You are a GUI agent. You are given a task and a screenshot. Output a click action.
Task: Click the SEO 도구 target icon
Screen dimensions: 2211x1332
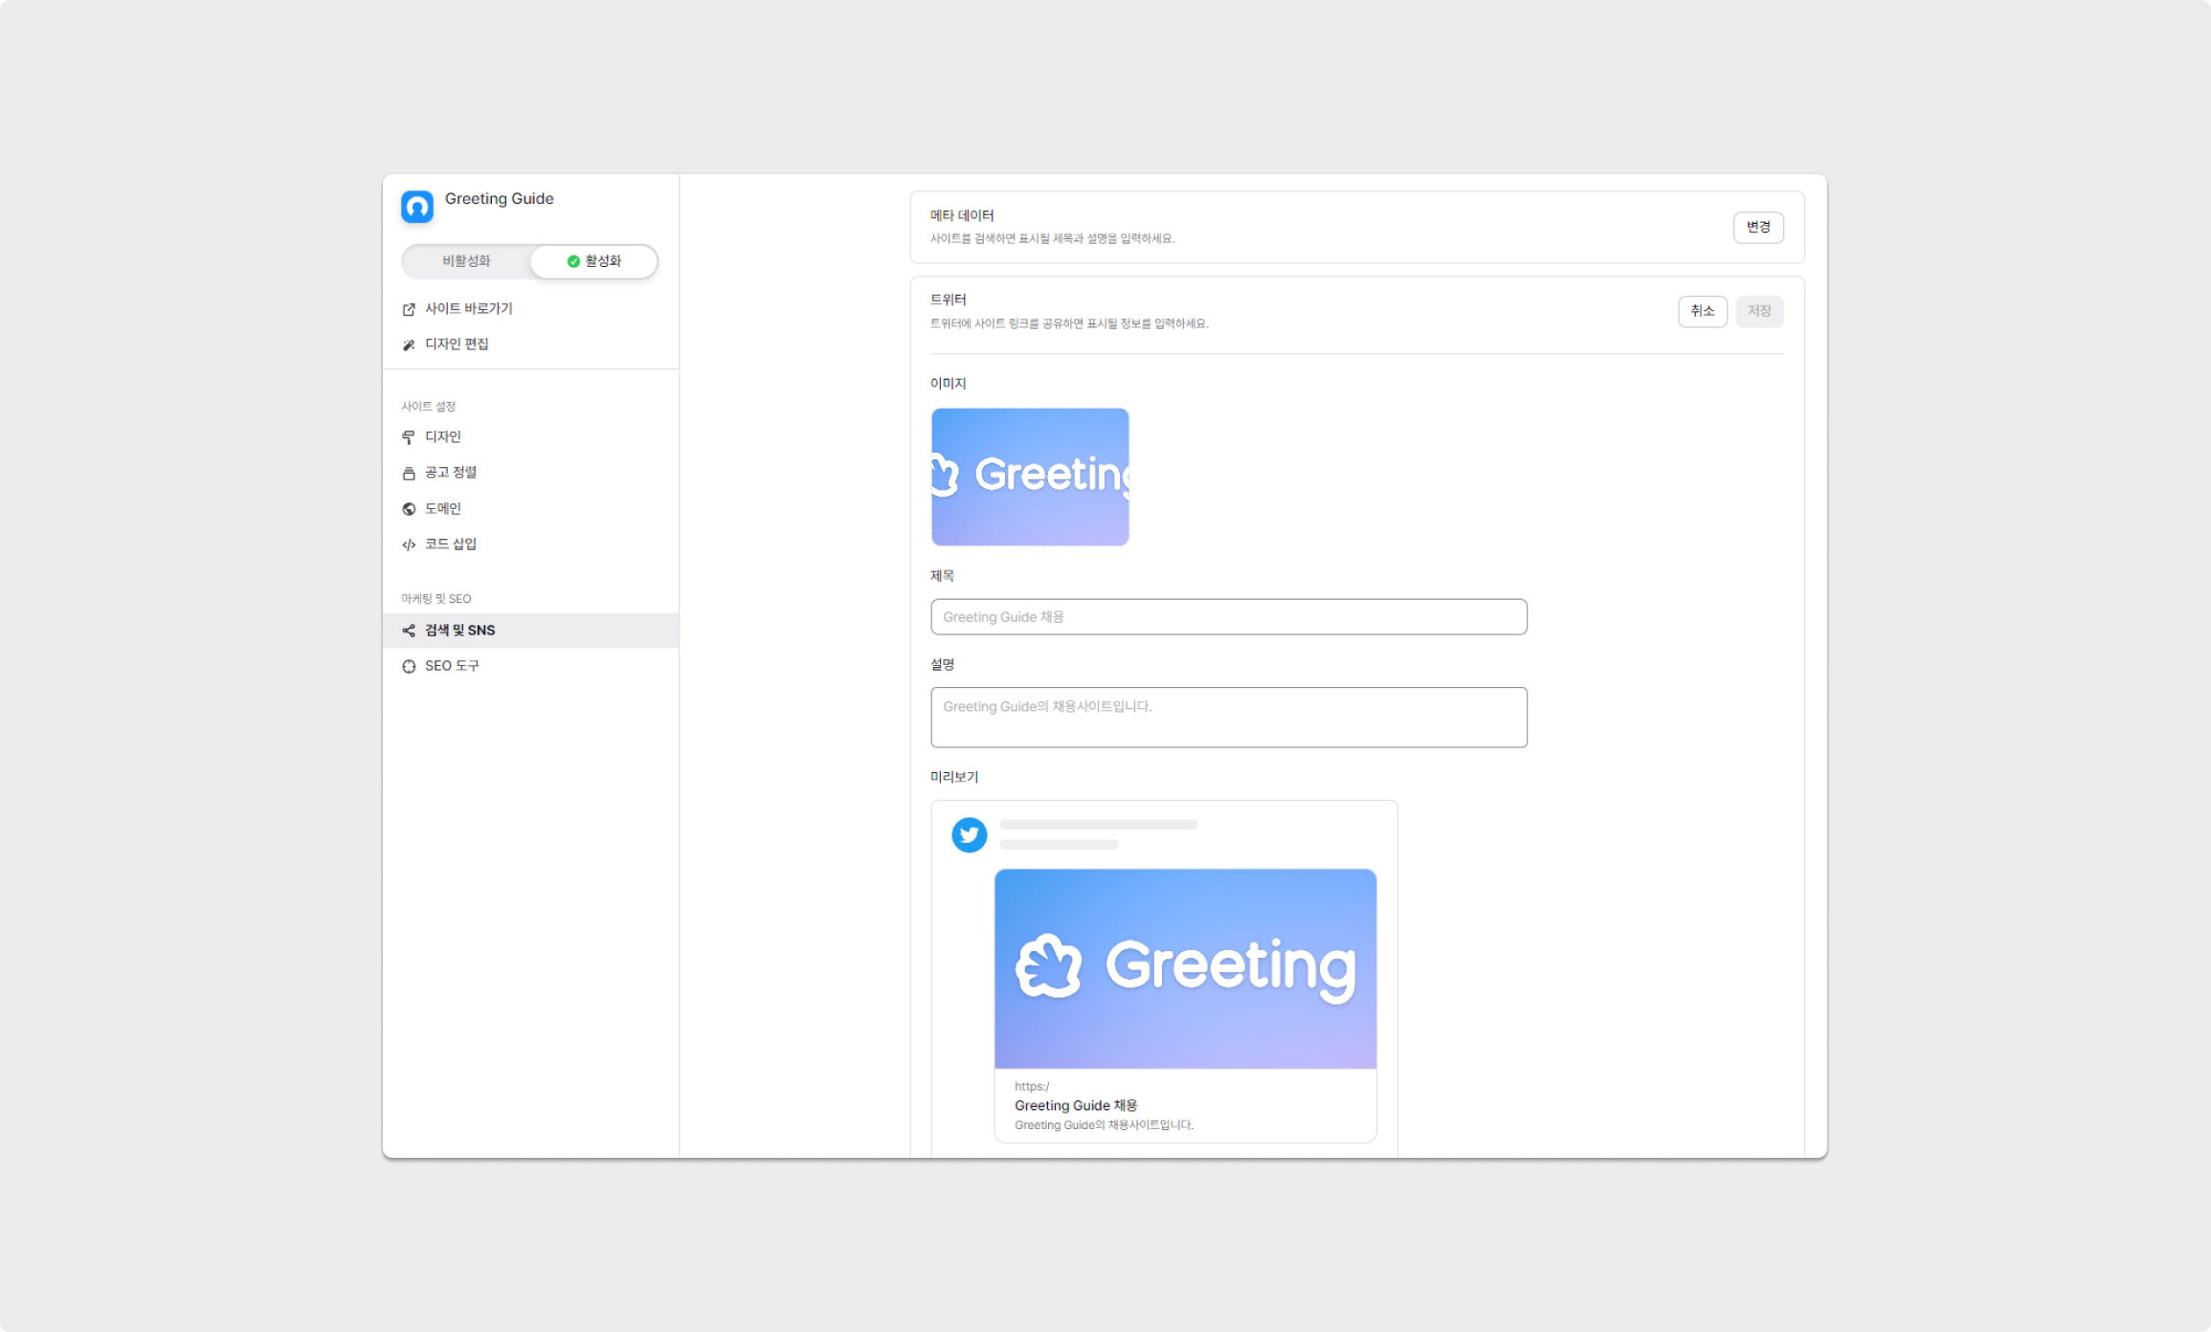pos(409,666)
